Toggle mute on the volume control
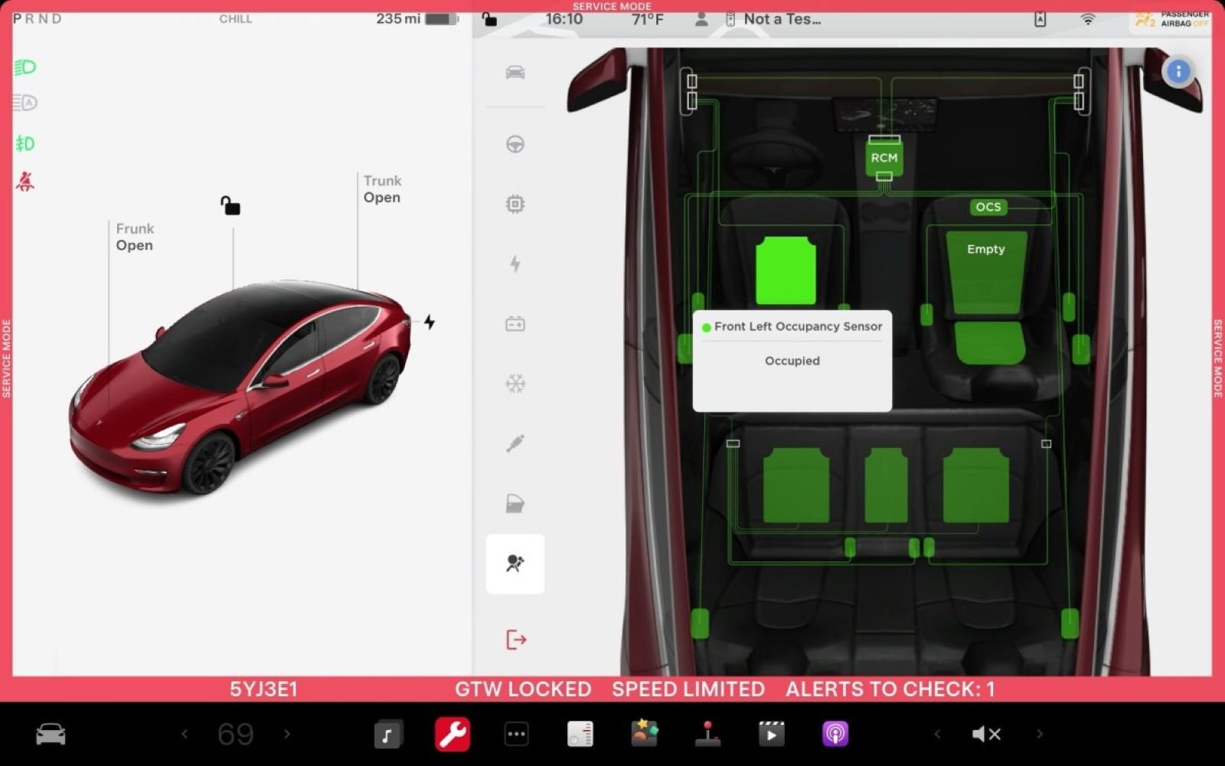This screenshot has height=766, width=1225. point(986,733)
